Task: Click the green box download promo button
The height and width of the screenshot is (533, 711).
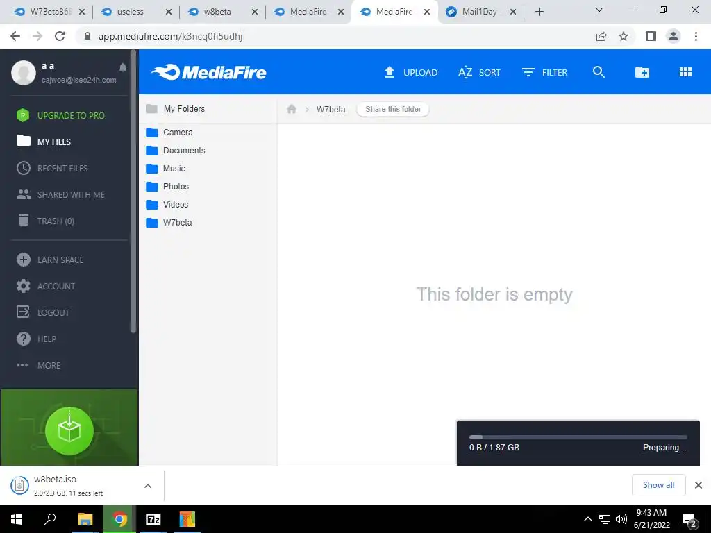Action: [x=69, y=430]
